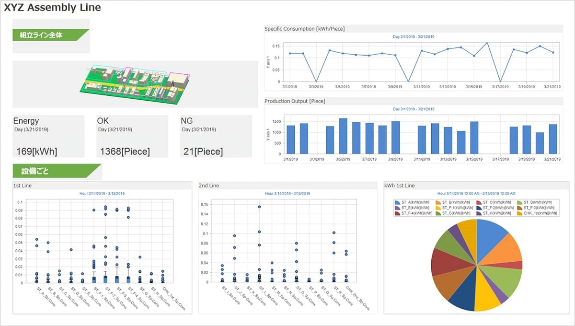Screen dimensions: 575x326
Task: Click the OK 1368[Piece] tile
Action: (132, 136)
